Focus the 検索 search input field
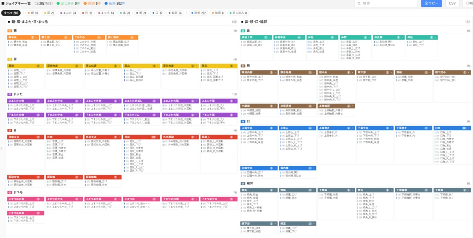 [x=386, y=4]
